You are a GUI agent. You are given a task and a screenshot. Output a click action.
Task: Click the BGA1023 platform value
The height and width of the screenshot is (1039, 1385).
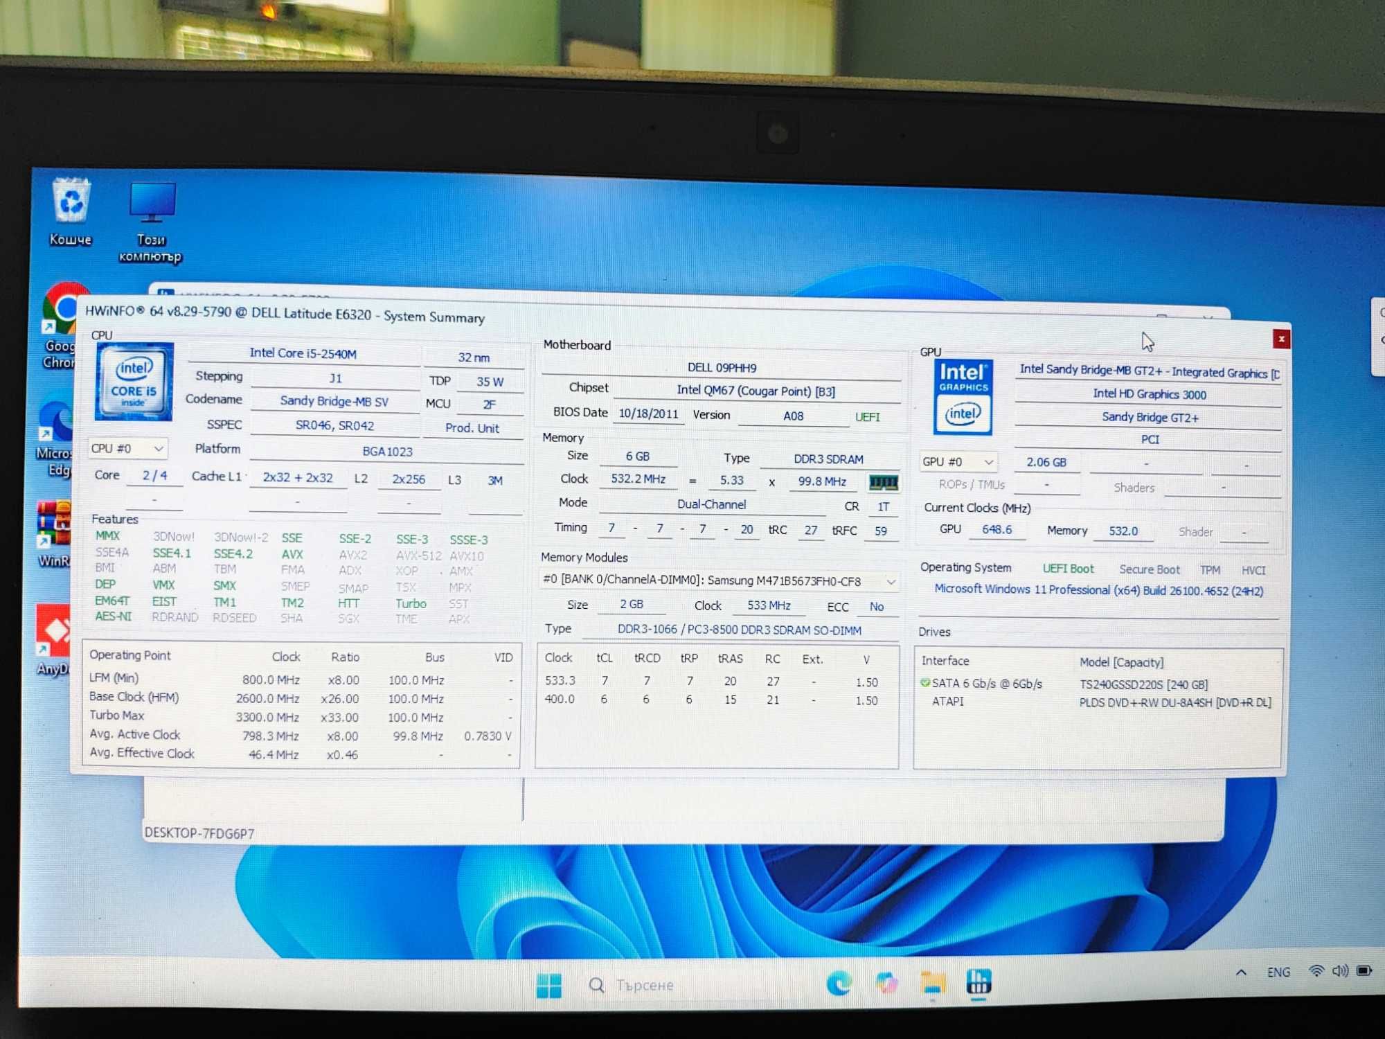click(387, 452)
